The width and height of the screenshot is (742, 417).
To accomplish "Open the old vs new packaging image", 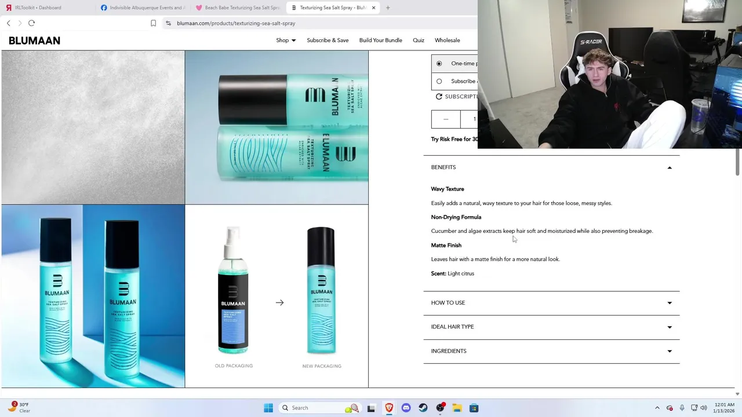I will coord(277,296).
